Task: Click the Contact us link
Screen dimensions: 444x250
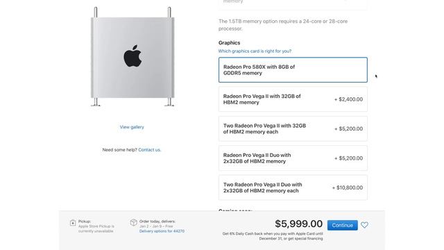Action: pyautogui.click(x=150, y=150)
